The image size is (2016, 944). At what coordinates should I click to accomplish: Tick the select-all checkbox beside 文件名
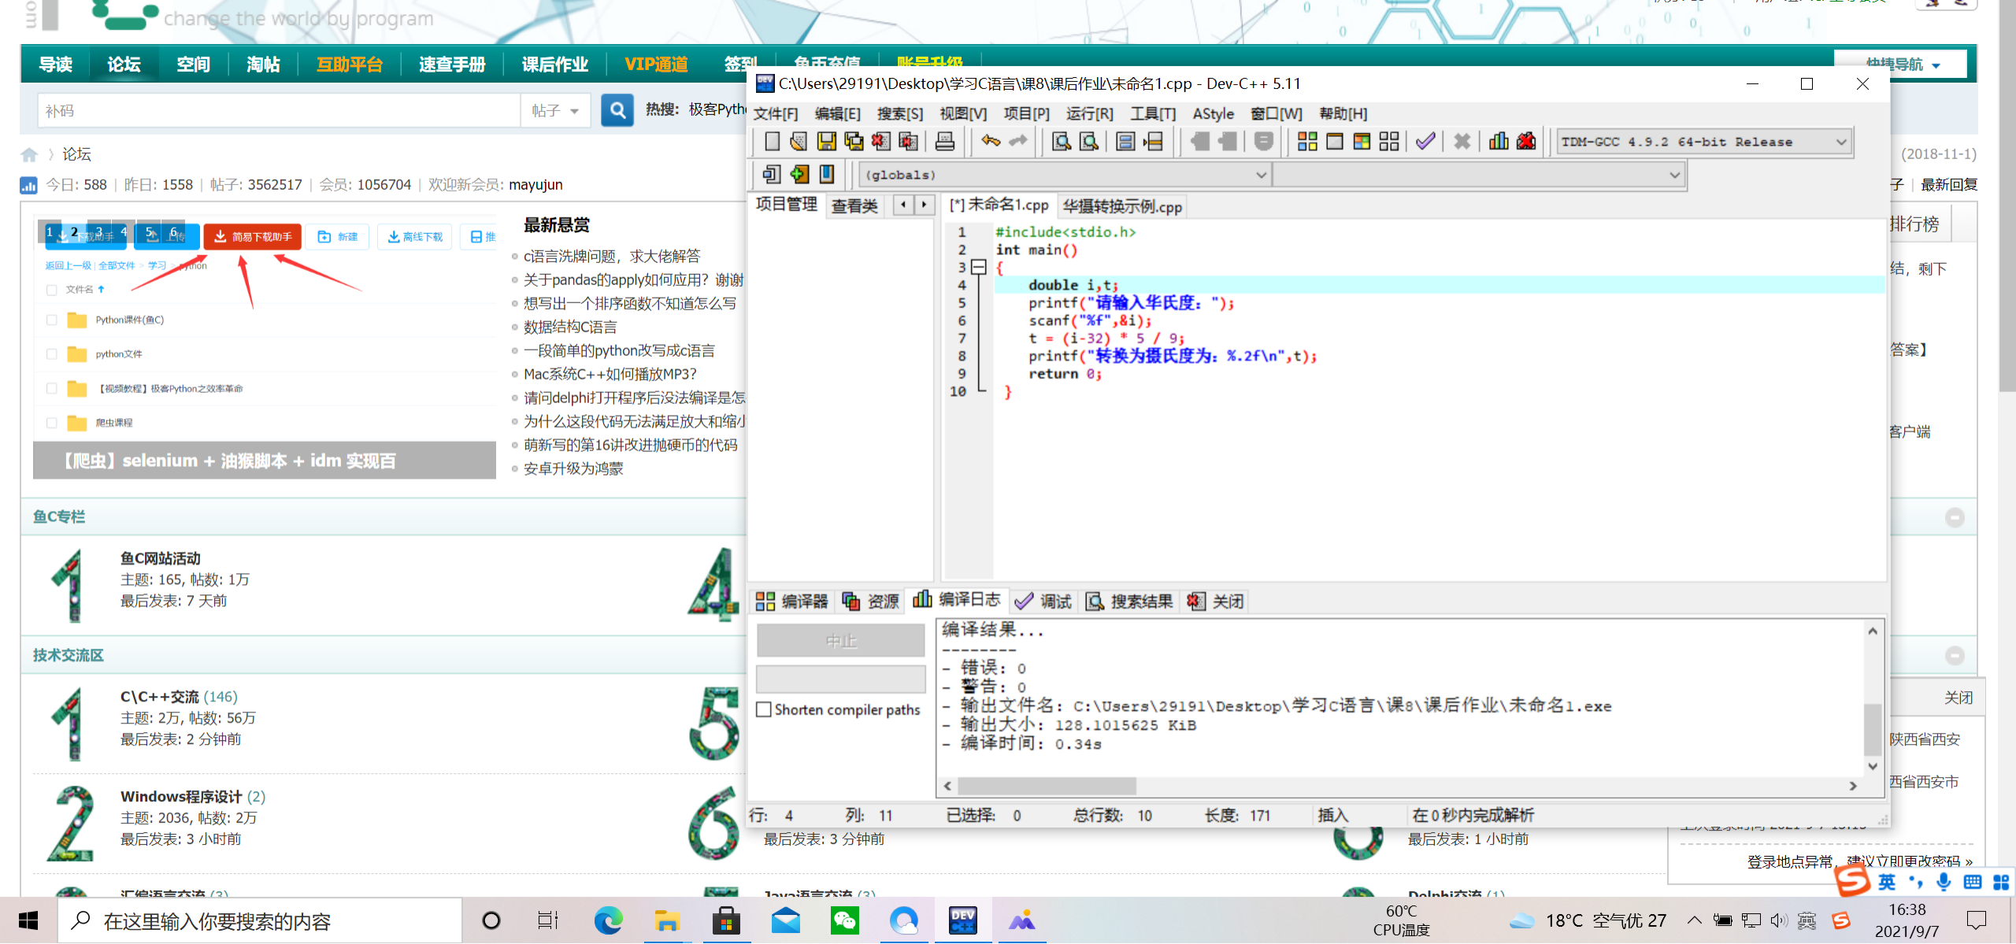(x=52, y=290)
